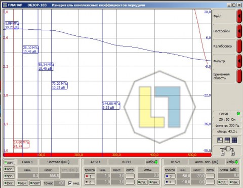243x188 pixels.
Task: Click авто autoscale for trace 3
Action: (210, 176)
